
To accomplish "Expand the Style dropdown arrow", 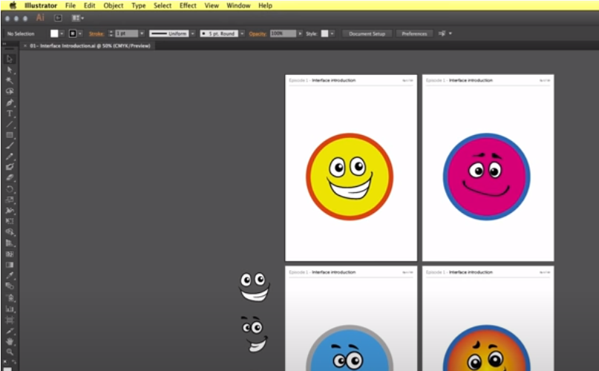I will coord(333,33).
